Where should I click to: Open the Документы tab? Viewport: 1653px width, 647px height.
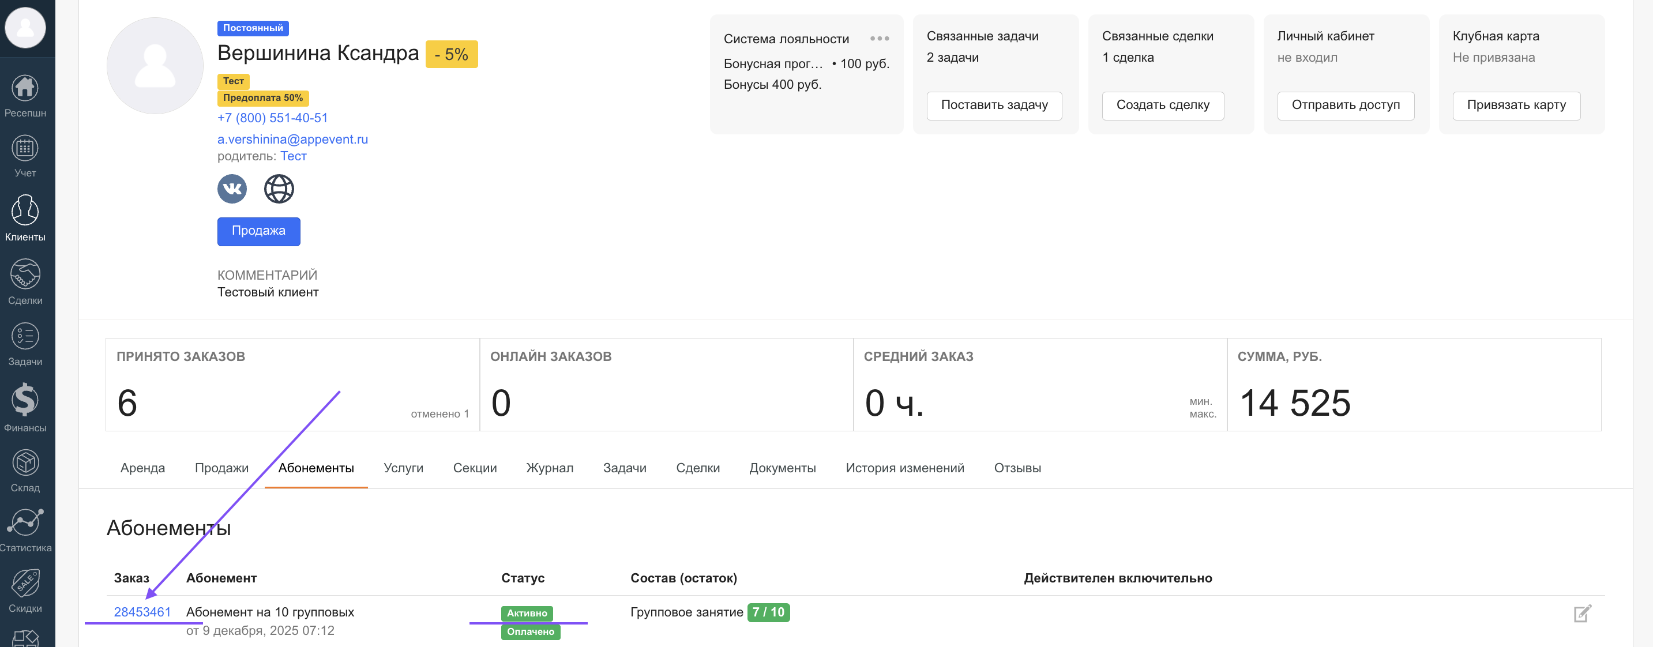(x=782, y=468)
